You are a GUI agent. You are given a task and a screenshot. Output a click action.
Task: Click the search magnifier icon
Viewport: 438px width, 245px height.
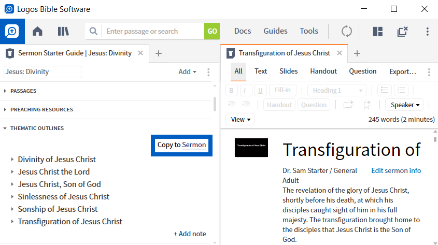click(93, 31)
